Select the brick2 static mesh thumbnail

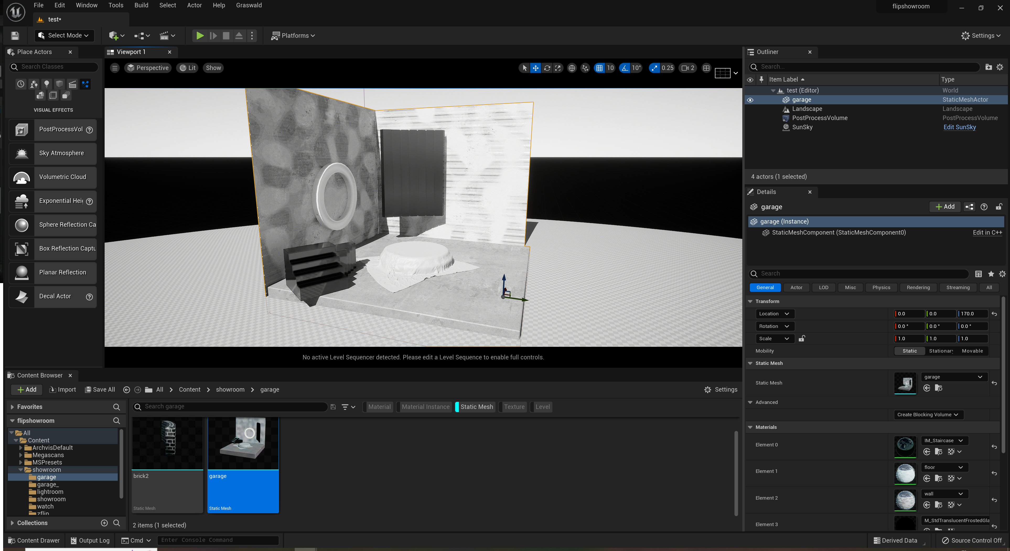pyautogui.click(x=168, y=443)
